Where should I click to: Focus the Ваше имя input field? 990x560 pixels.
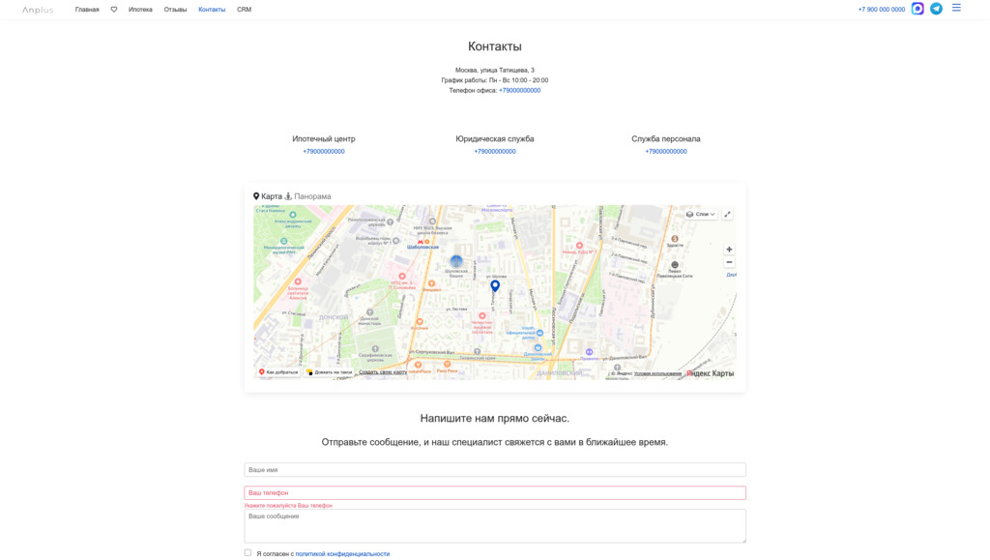[x=494, y=470]
